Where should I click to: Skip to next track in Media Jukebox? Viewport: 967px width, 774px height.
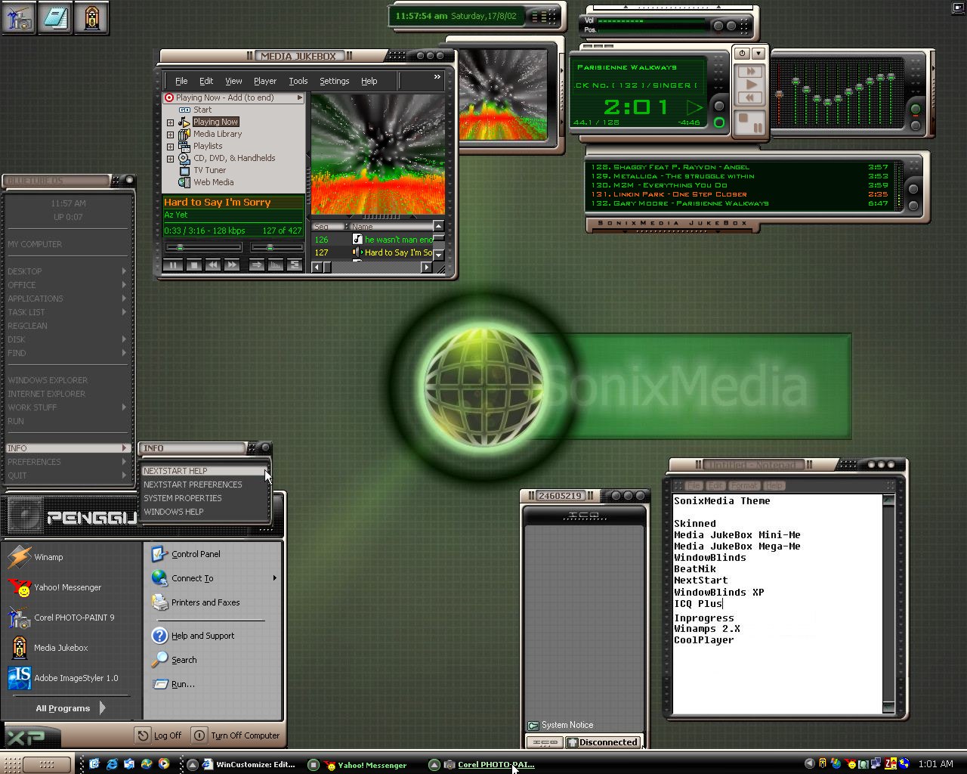point(232,265)
